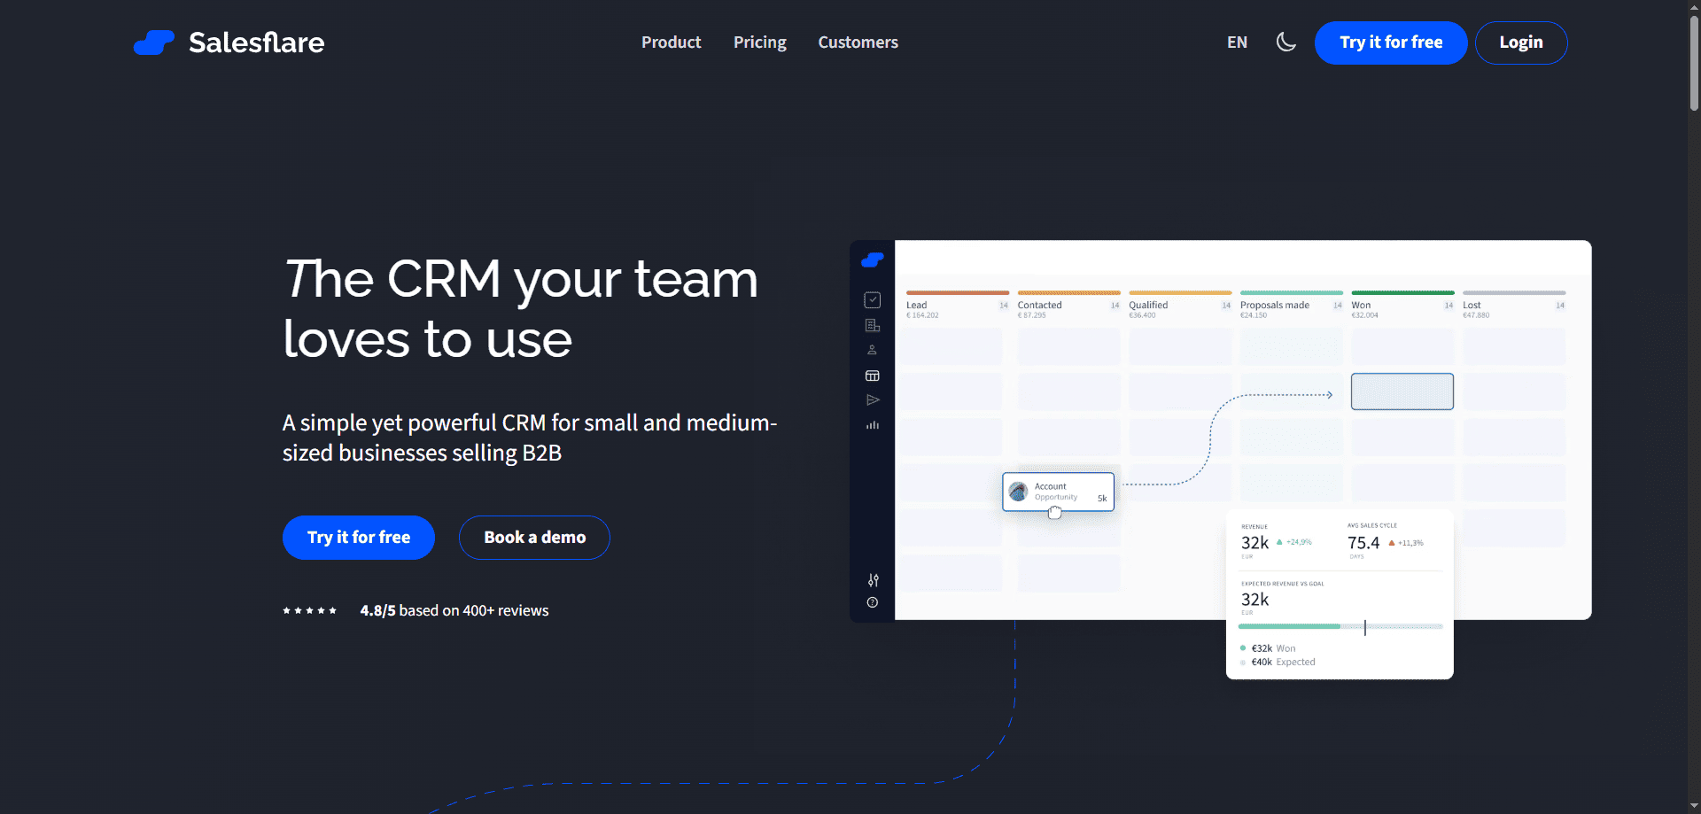The image size is (1701, 814).
Task: Click the +11,3% sales cycle change indicator
Action: [1406, 543]
